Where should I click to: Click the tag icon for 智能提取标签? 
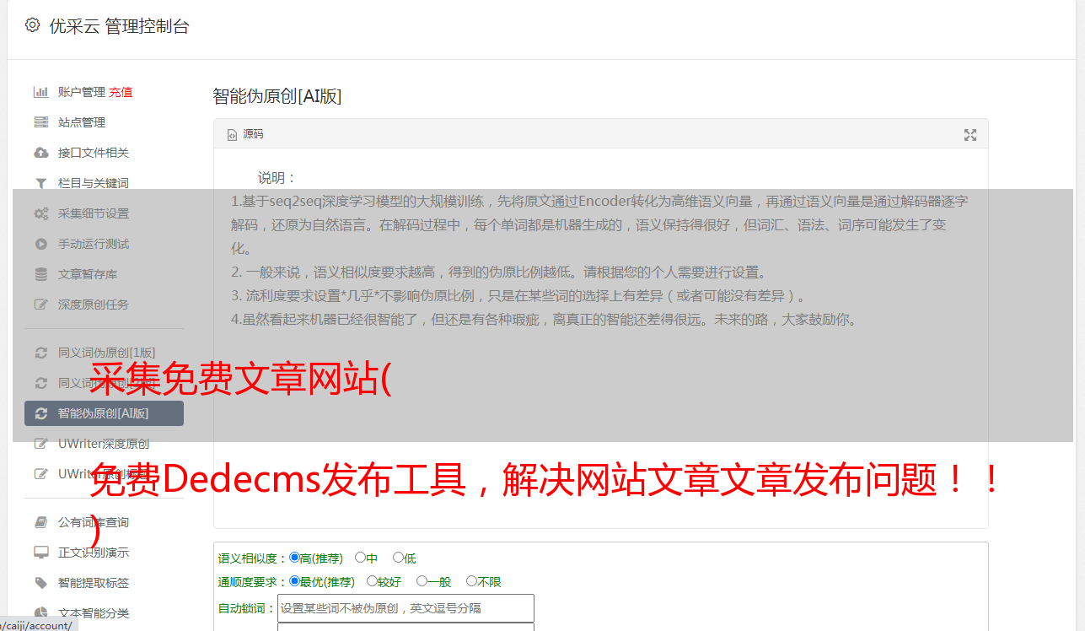point(40,583)
